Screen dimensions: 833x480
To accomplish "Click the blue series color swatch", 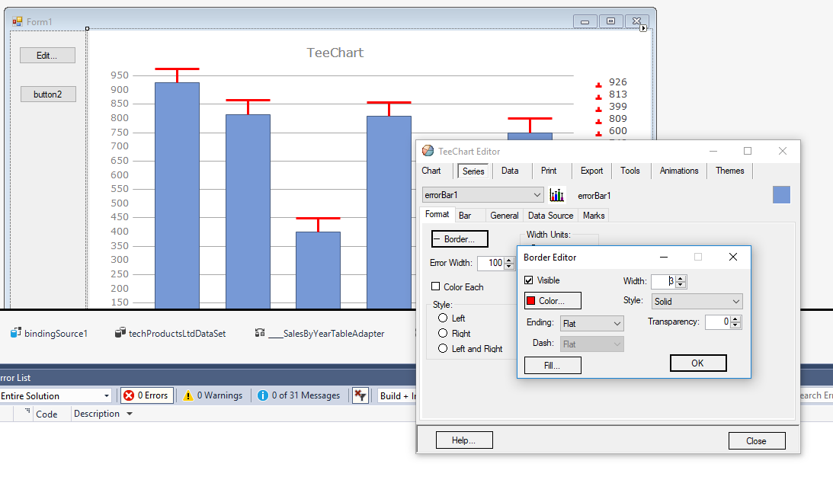I will [781, 195].
